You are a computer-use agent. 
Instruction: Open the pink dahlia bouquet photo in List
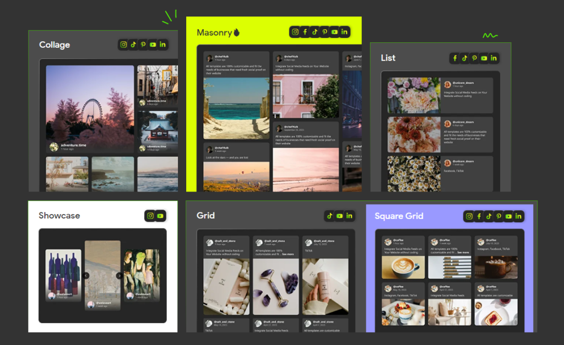[x=414, y=95]
